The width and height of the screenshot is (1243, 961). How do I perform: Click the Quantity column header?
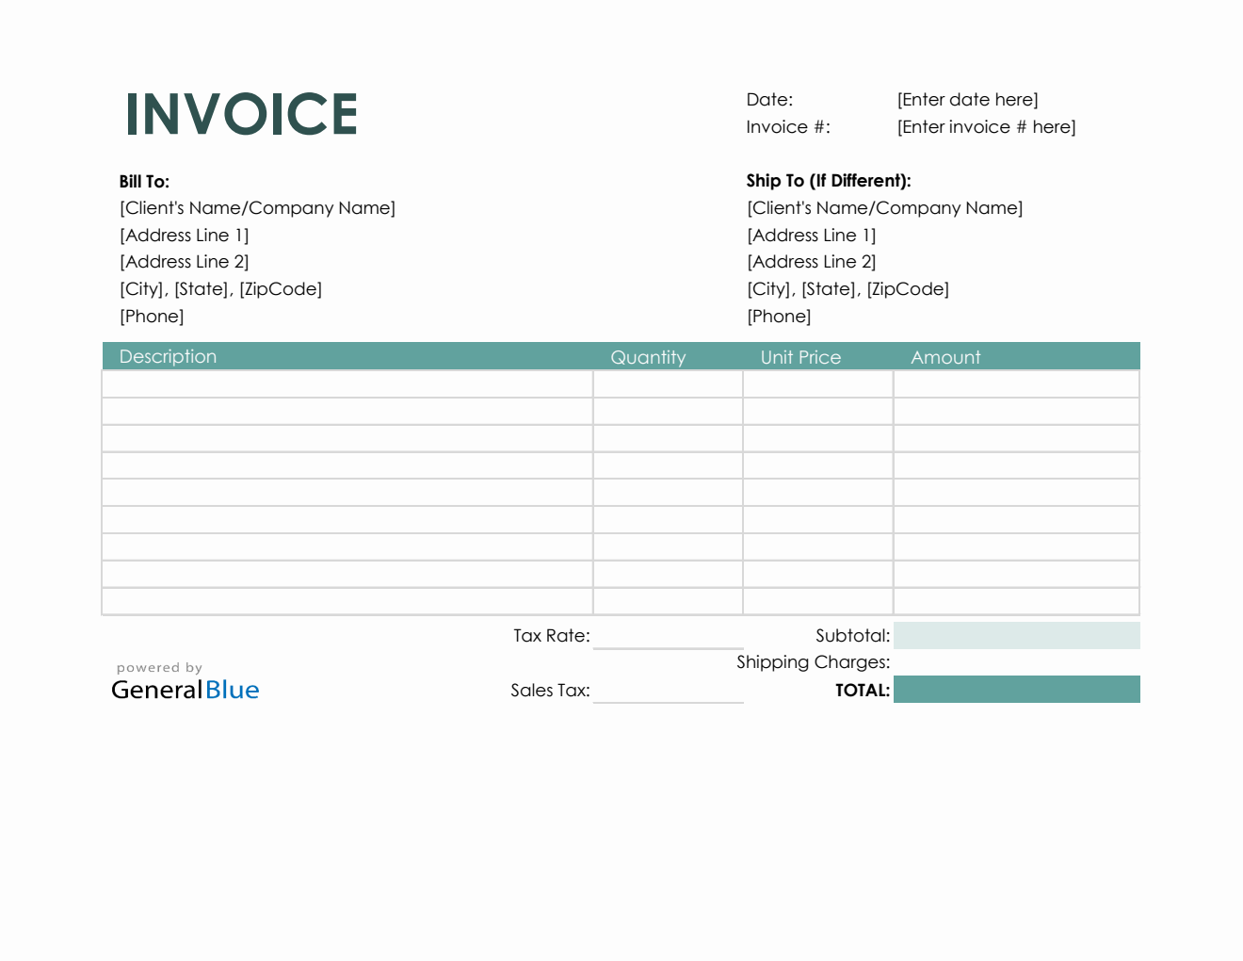pos(648,356)
